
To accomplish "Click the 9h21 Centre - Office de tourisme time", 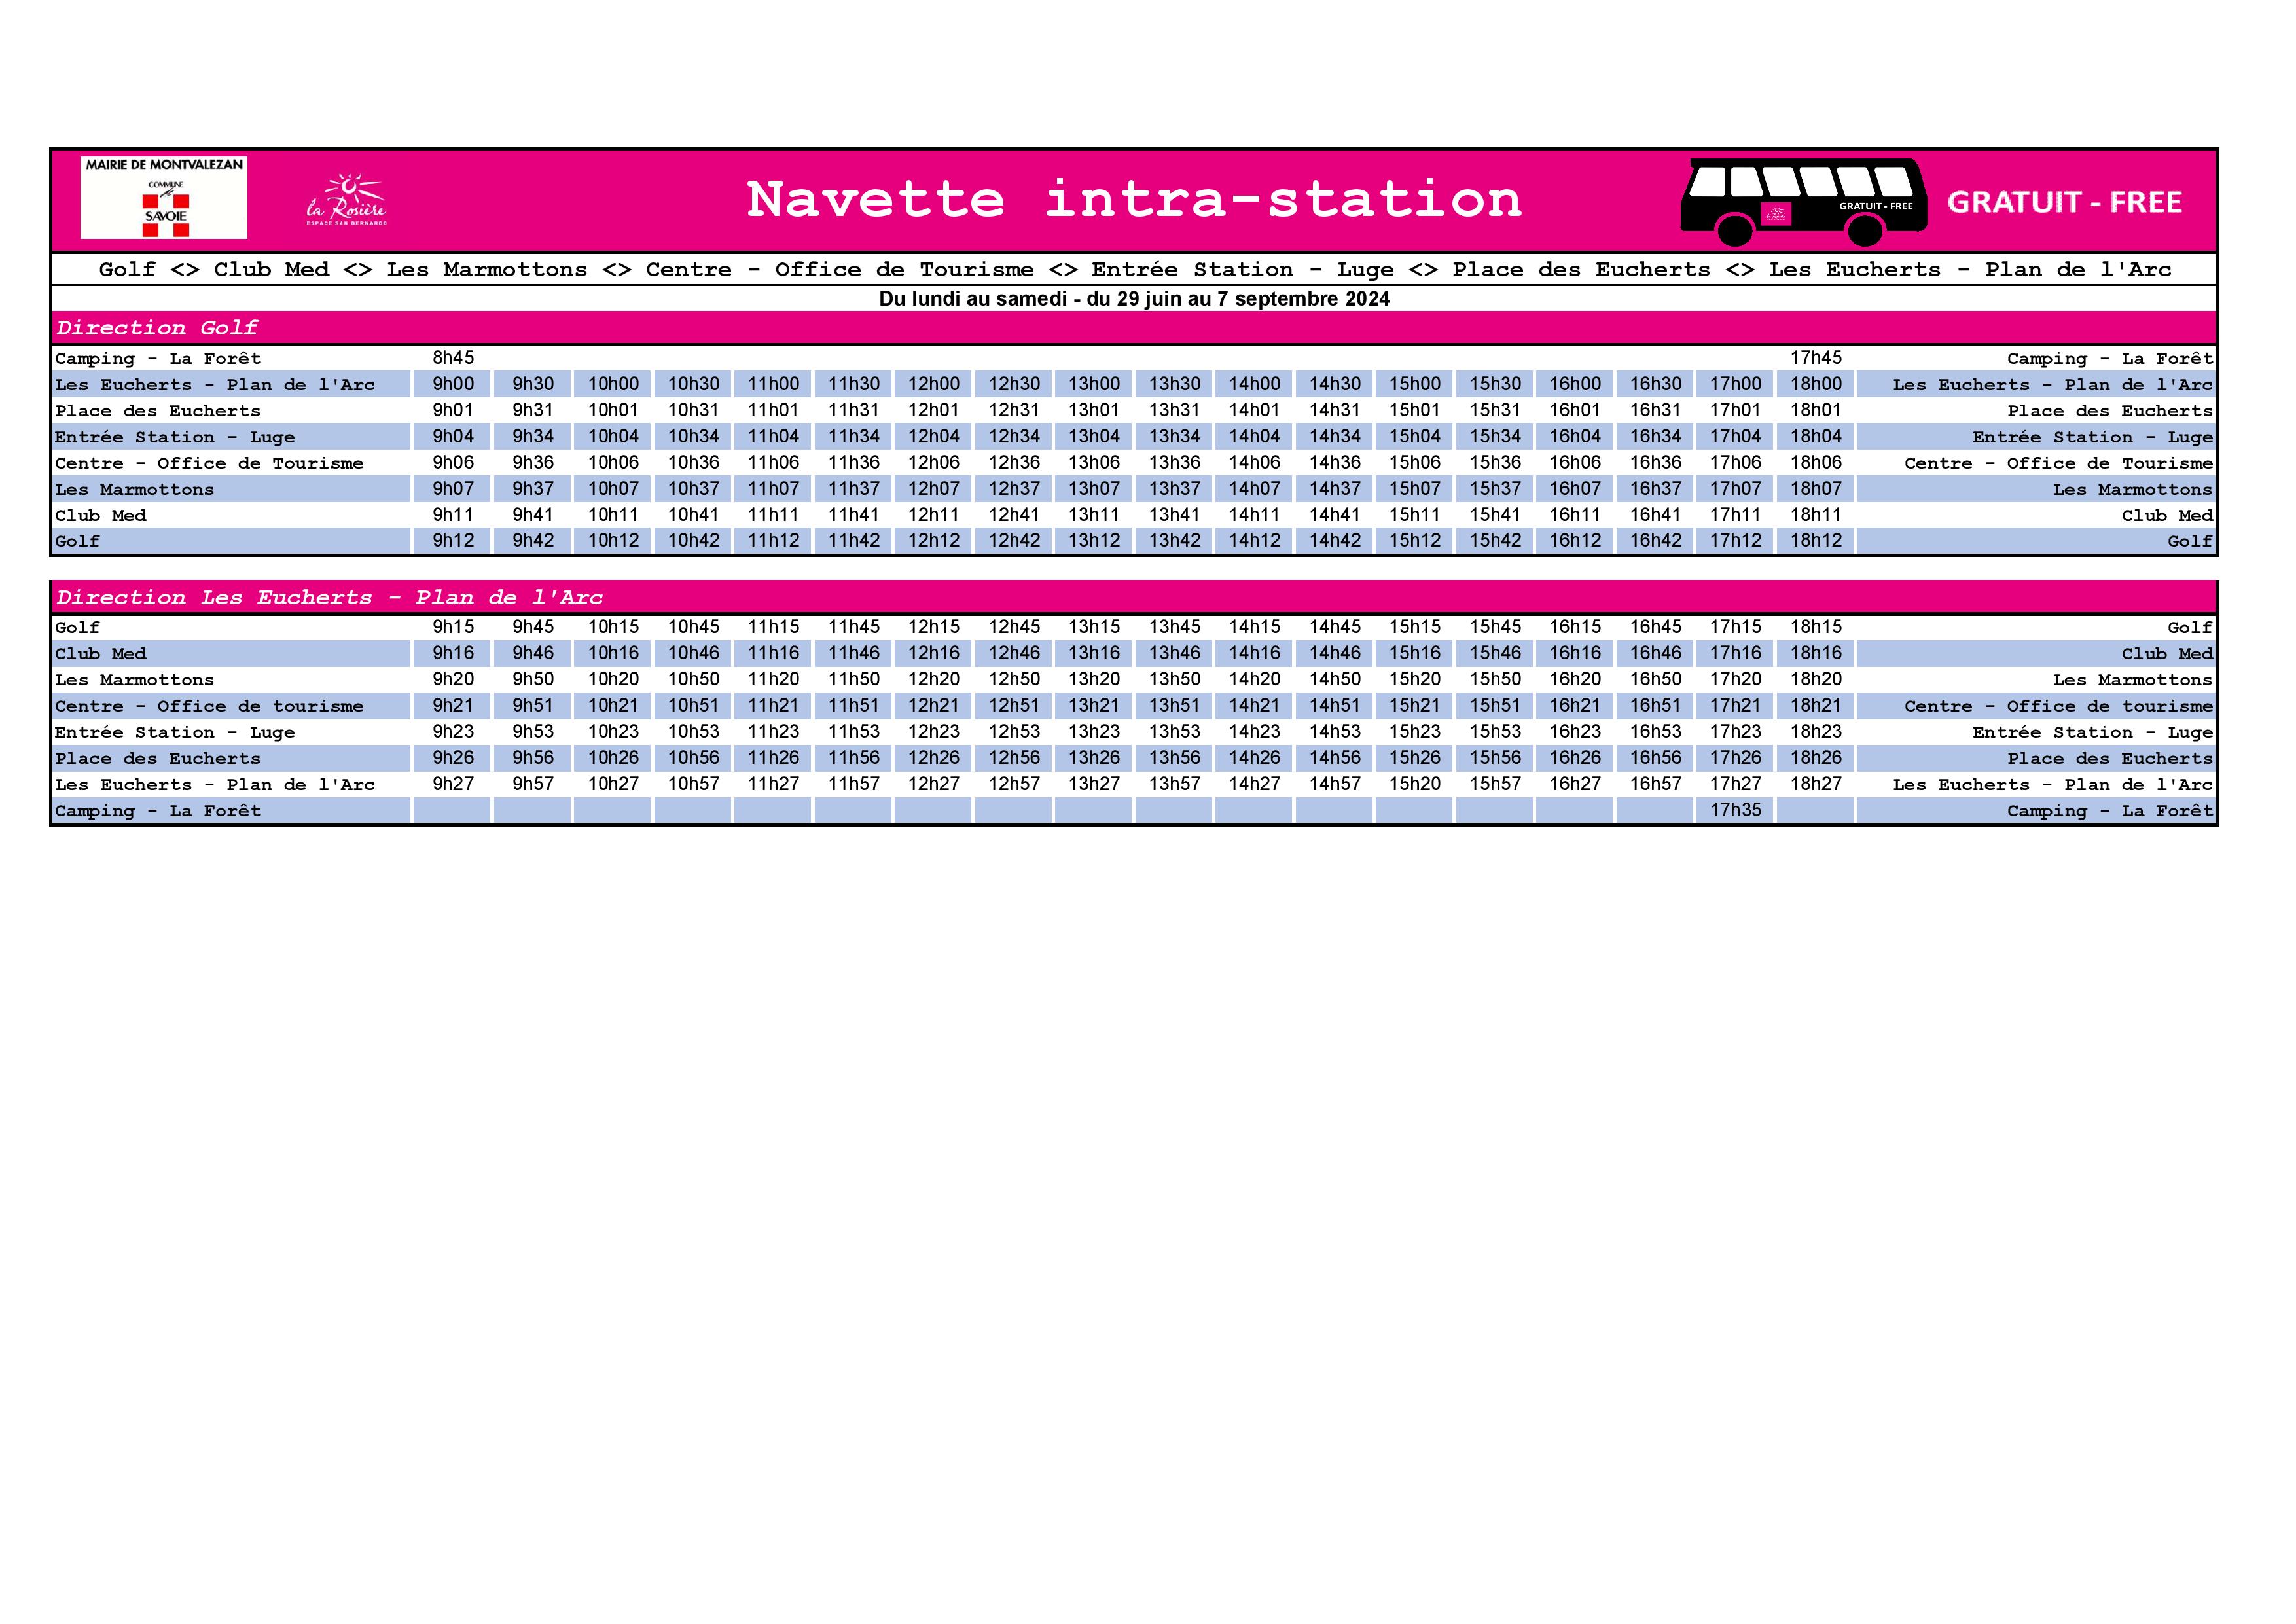I will point(453,705).
